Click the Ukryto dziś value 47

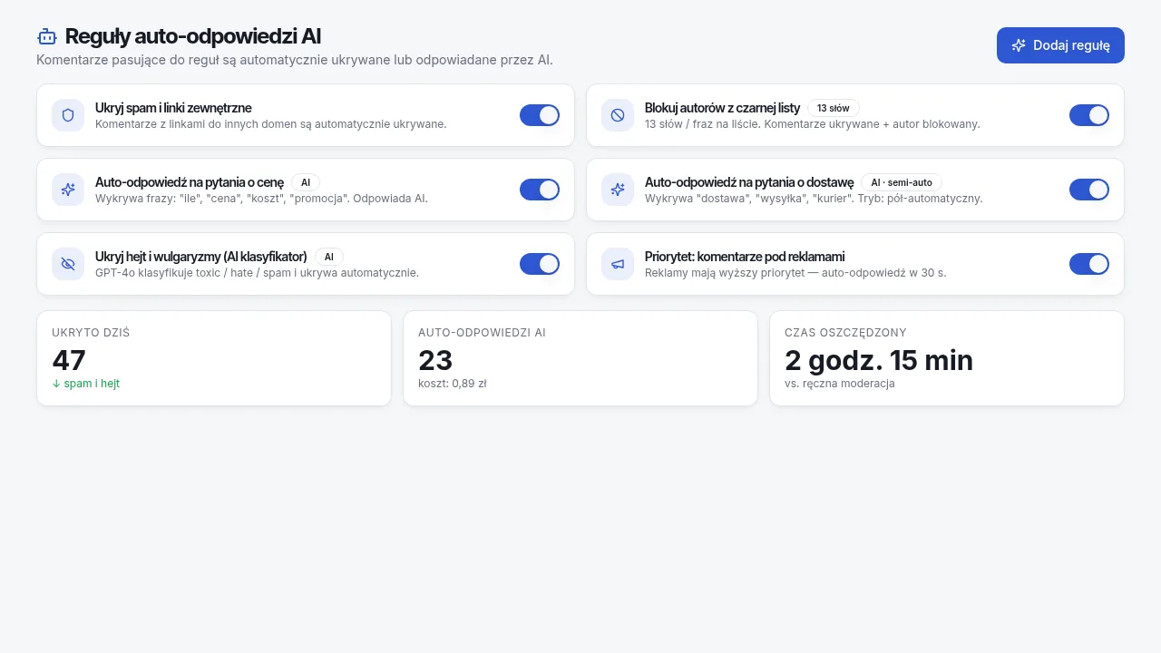(x=69, y=360)
